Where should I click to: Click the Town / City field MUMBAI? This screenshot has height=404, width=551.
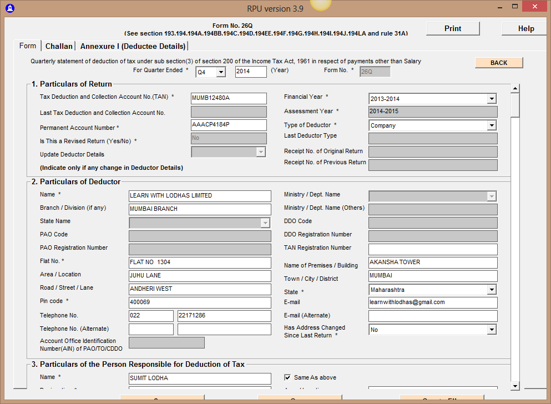(433, 276)
